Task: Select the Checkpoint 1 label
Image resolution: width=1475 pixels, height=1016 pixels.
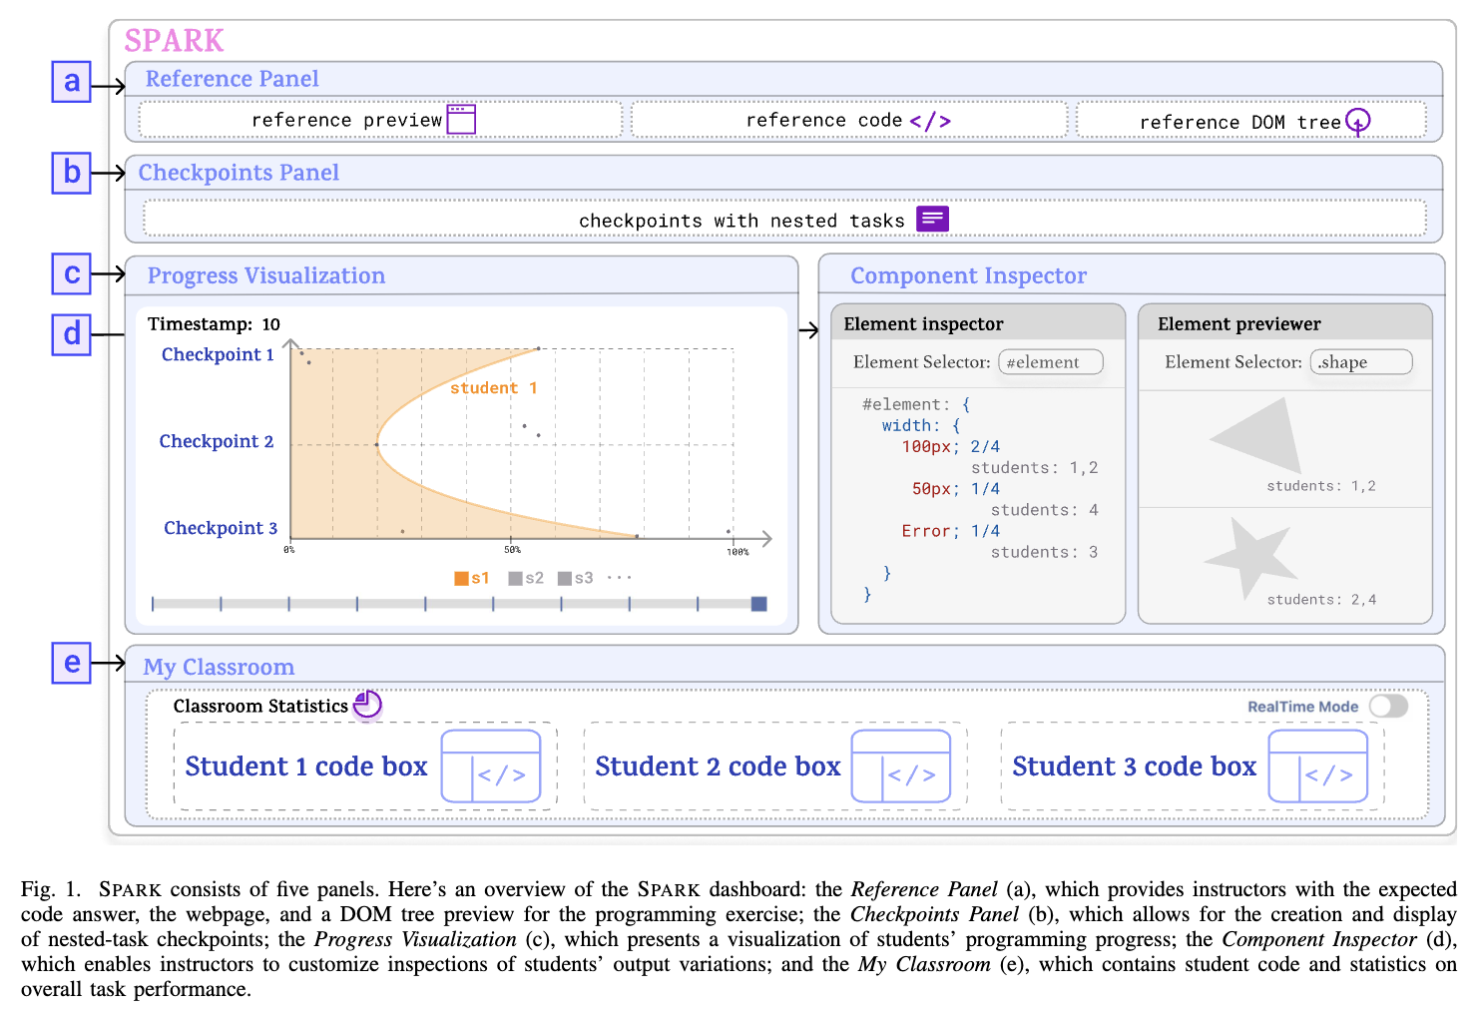Action: pyautogui.click(x=218, y=354)
